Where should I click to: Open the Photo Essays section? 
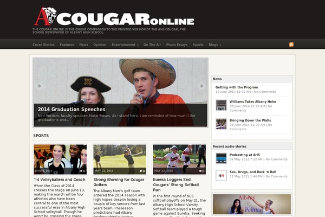point(177,44)
